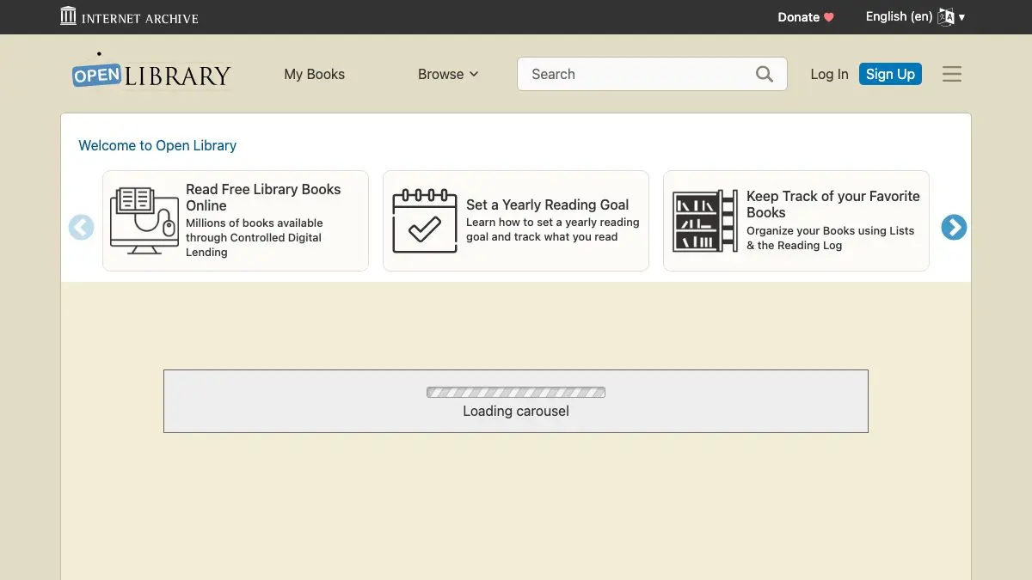Click the Internet Archive building logo icon

pyautogui.click(x=68, y=16)
